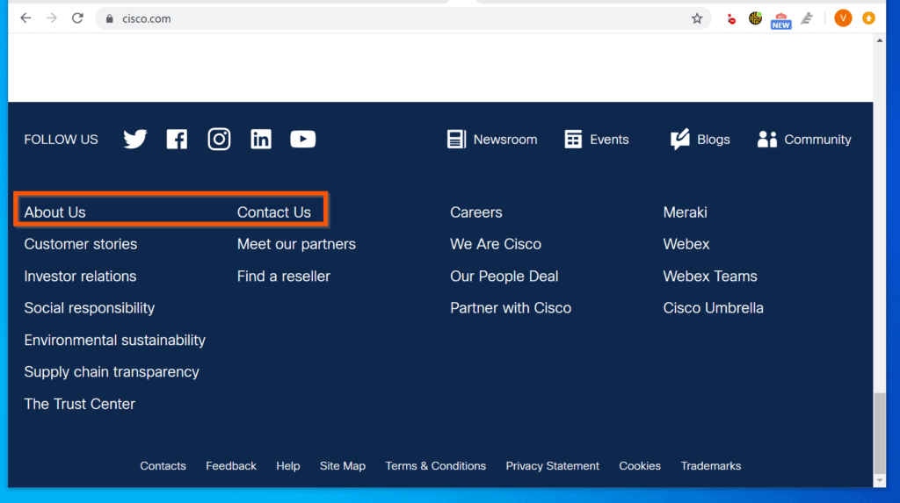Open the extension labeled NEW
This screenshot has width=900, height=503.
[780, 20]
